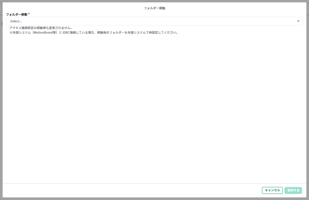The height and width of the screenshot is (200, 309).
Task: Click the word "JDBC接続" in the note
Action: (69, 32)
